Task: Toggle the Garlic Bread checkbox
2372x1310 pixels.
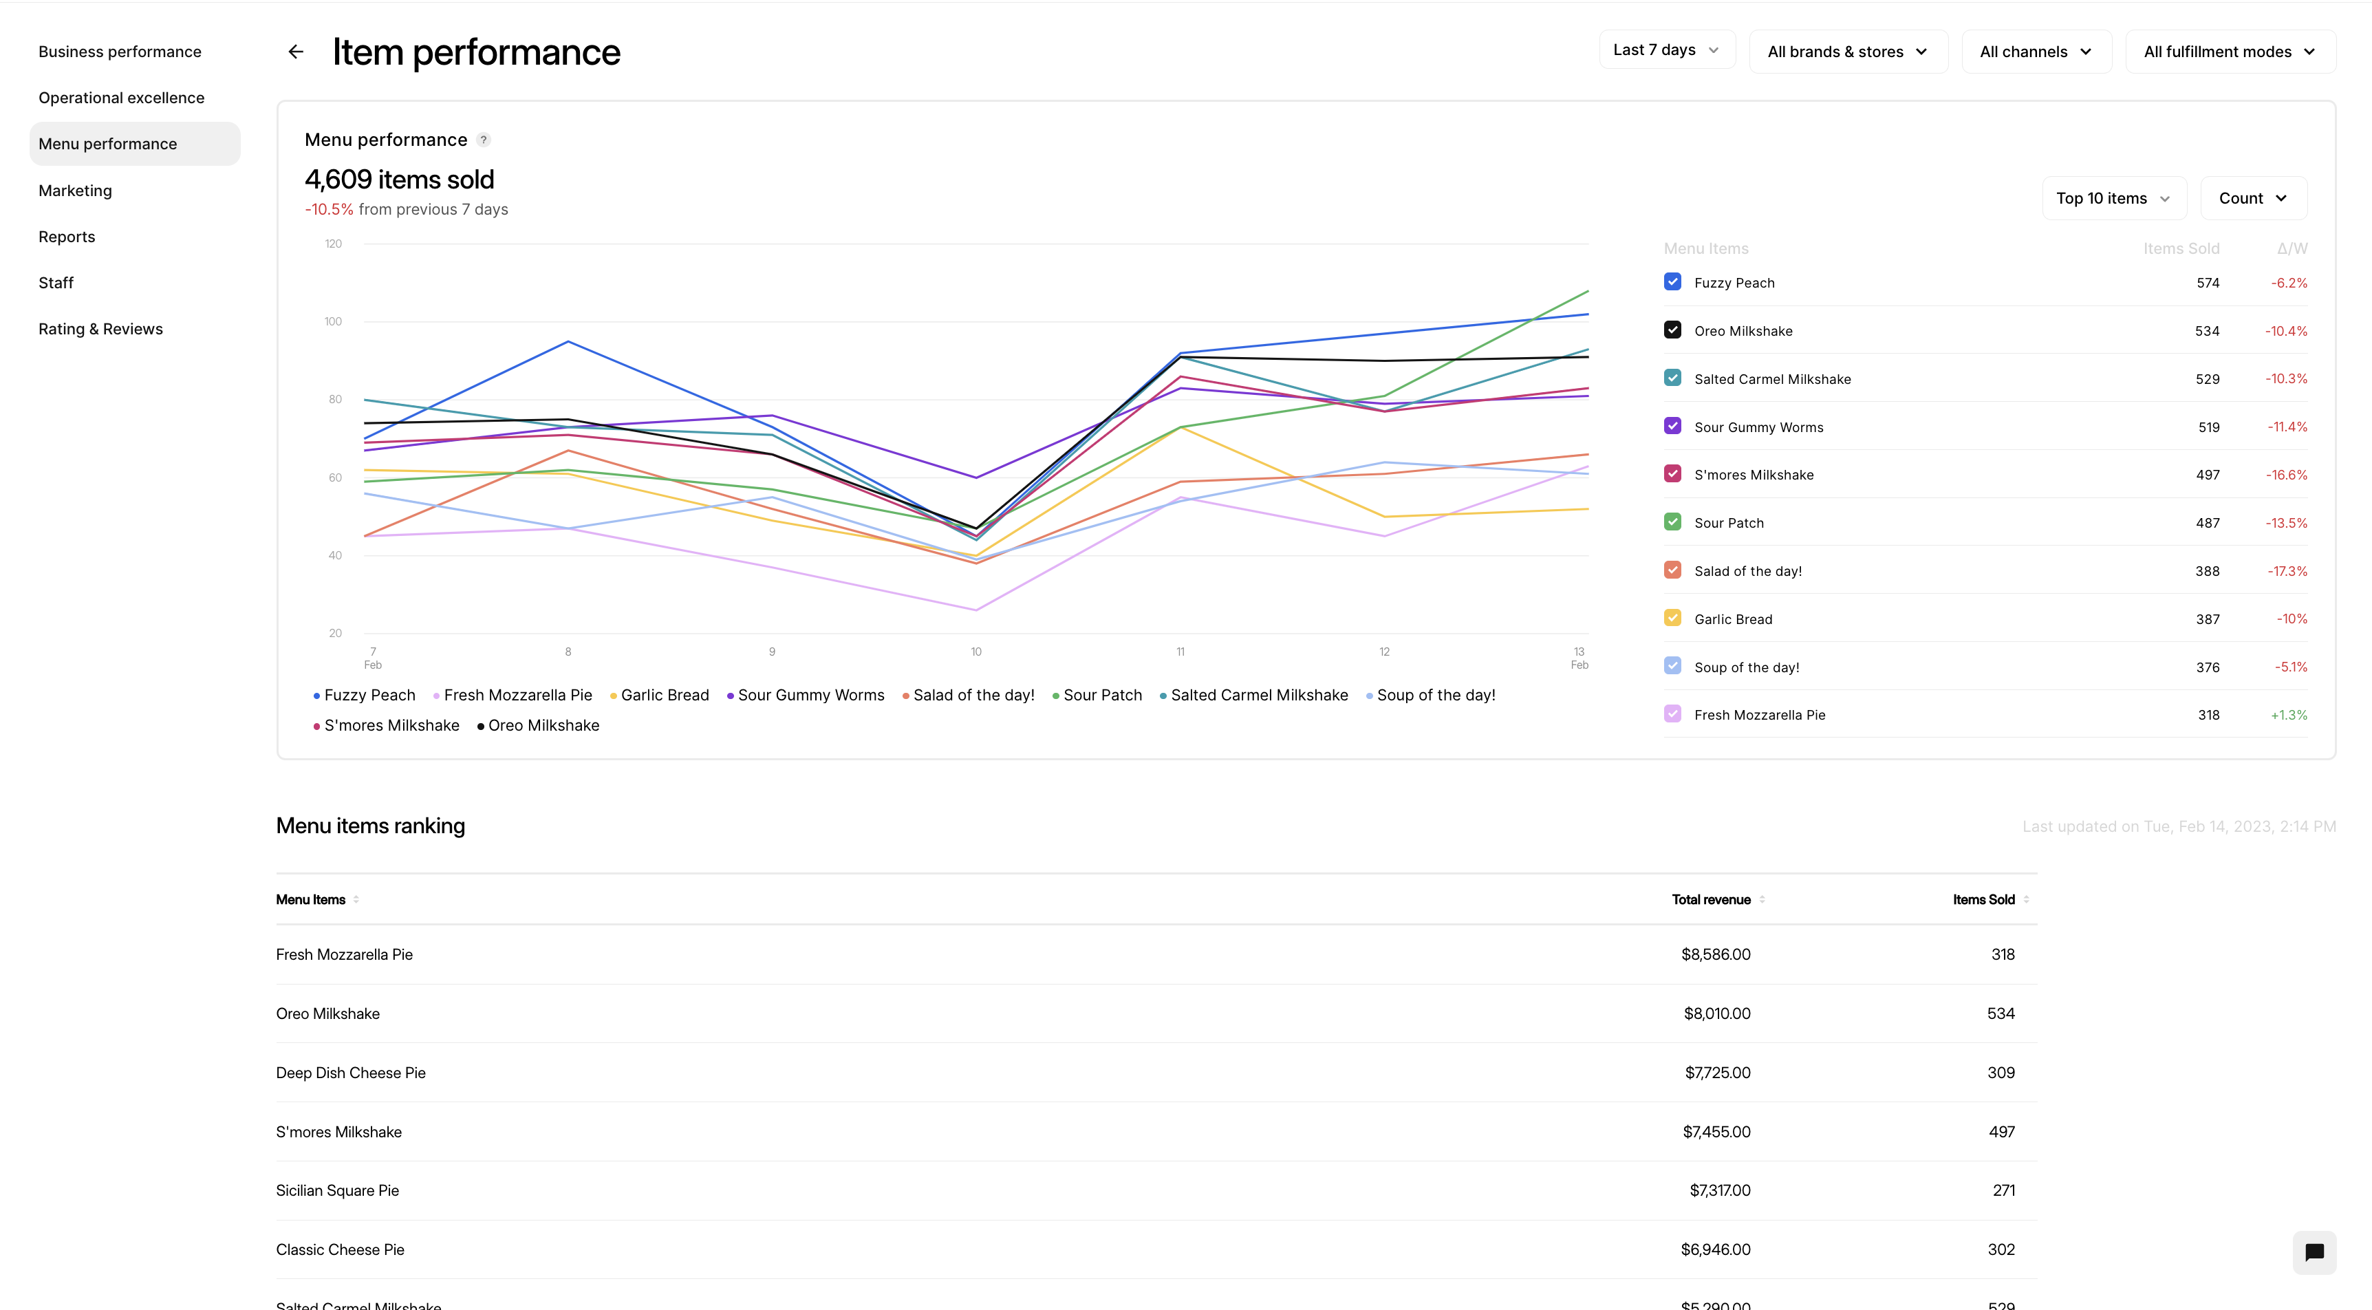Action: coord(1673,618)
